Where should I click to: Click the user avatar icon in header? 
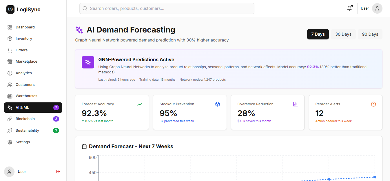(x=377, y=8)
